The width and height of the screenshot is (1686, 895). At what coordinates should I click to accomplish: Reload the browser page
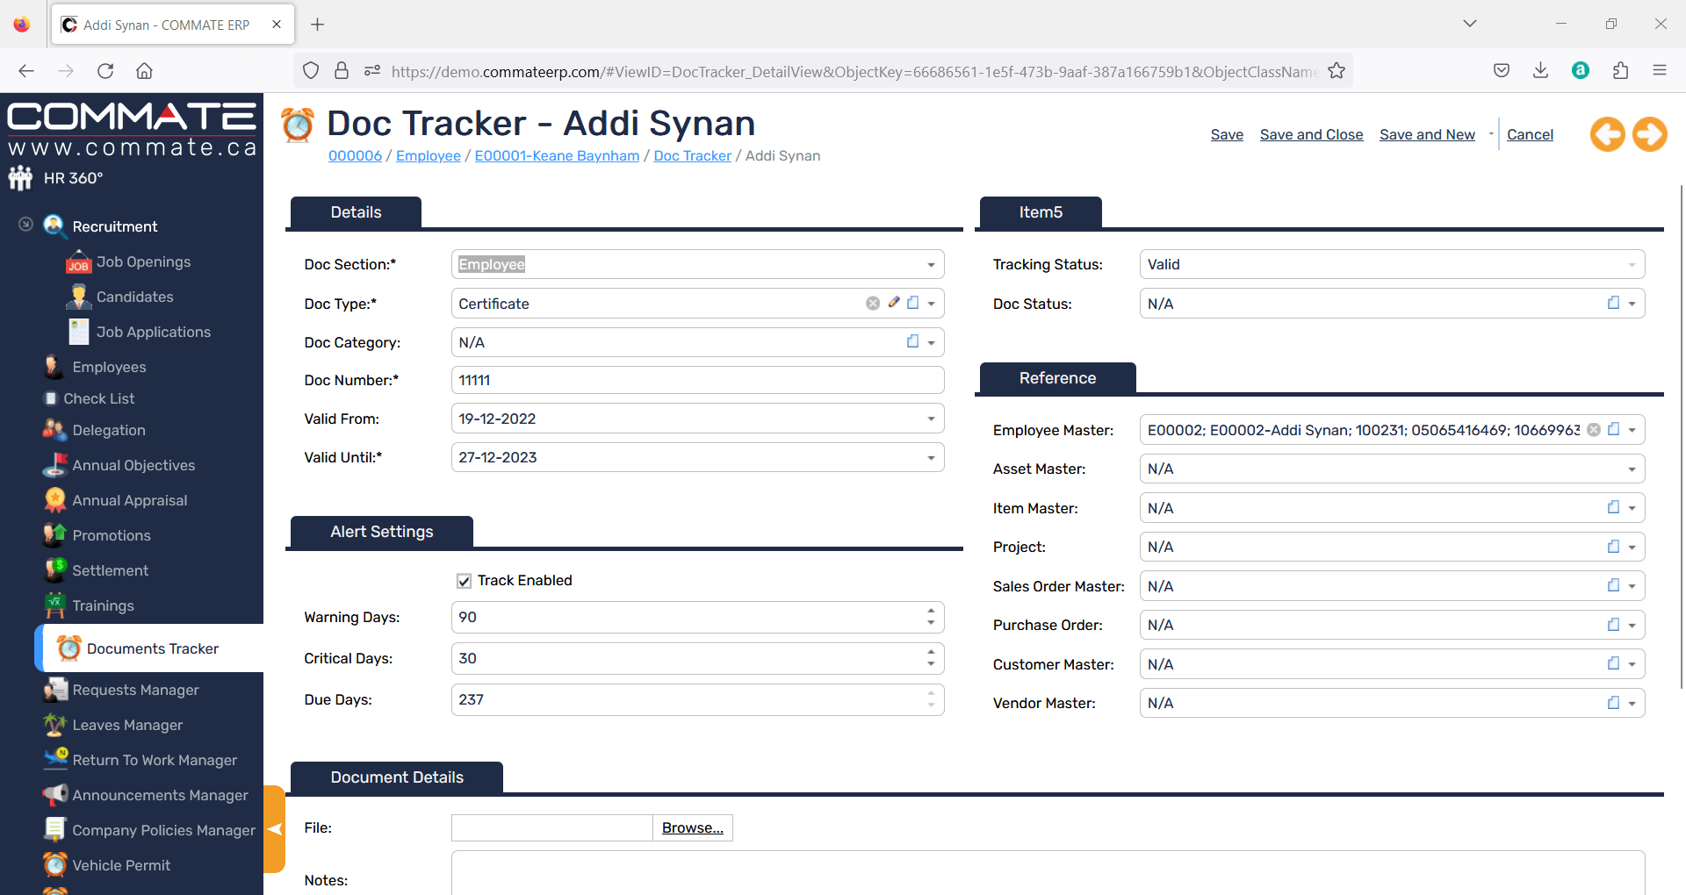coord(105,71)
